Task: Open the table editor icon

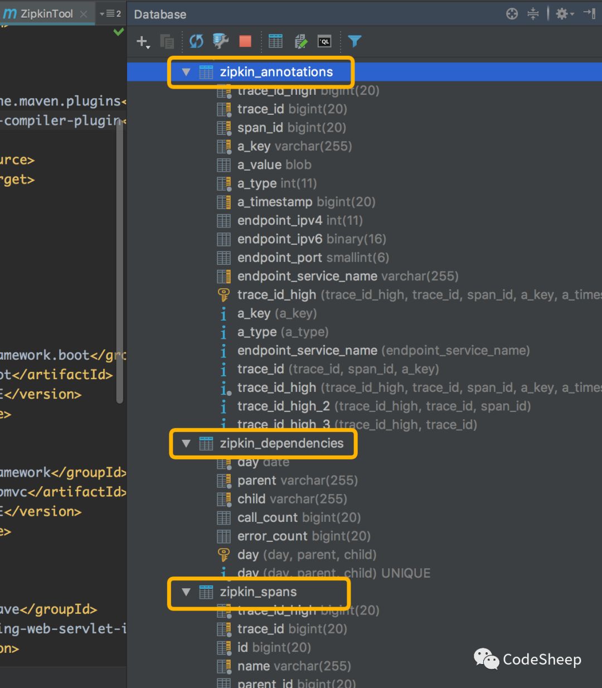Action: point(275,41)
